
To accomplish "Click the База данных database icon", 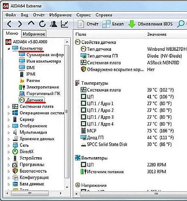I will pyautogui.click(x=15, y=184).
